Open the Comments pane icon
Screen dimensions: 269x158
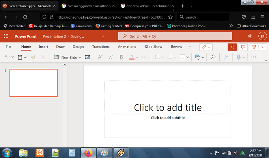(x=243, y=47)
